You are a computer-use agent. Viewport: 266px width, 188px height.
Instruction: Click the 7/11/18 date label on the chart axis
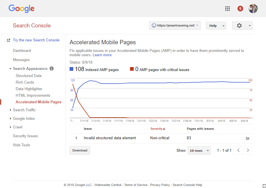pos(84,121)
